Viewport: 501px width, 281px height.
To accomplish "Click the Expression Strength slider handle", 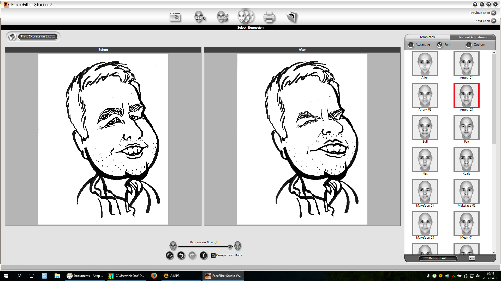I will (230, 247).
